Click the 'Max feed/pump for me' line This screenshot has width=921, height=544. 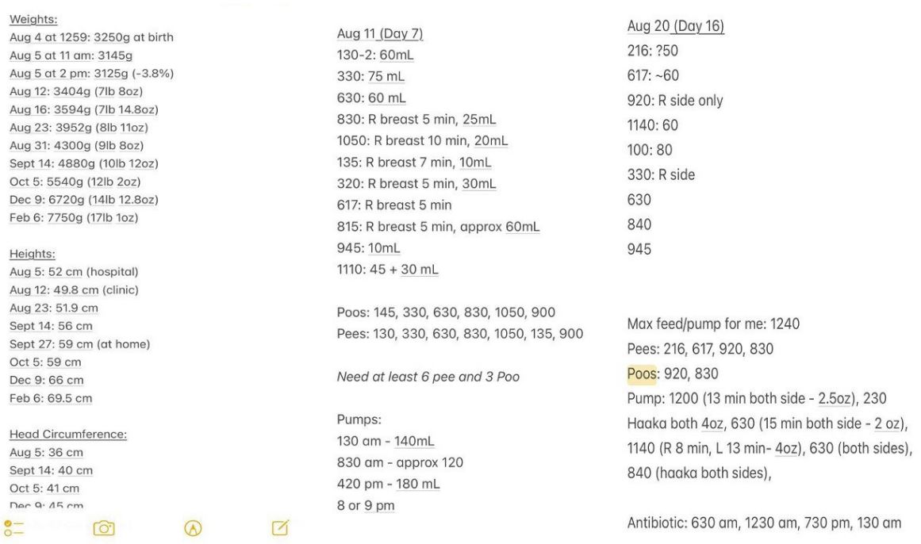click(x=713, y=324)
